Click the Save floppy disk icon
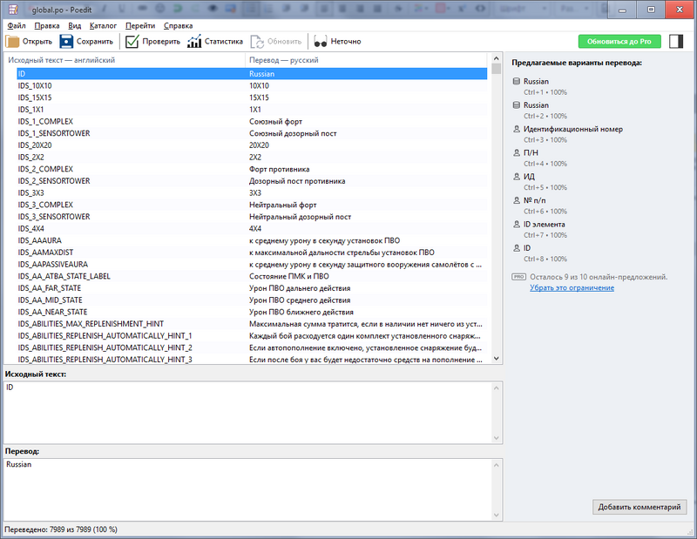The image size is (697, 539). tap(67, 41)
